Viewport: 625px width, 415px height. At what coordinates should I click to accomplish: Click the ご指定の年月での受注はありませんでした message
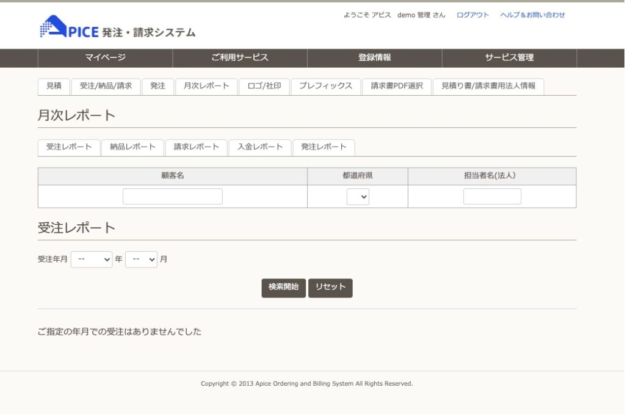(120, 332)
